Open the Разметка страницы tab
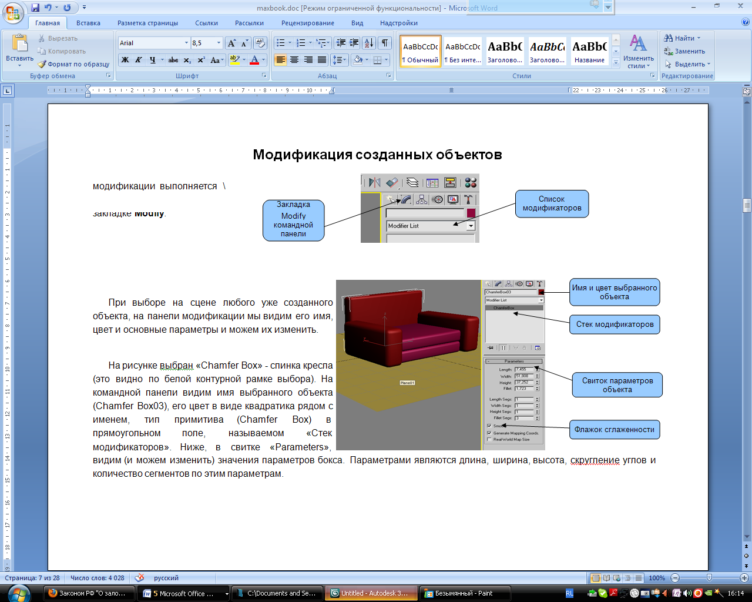Viewport: 752px width, 602px height. 147,23
